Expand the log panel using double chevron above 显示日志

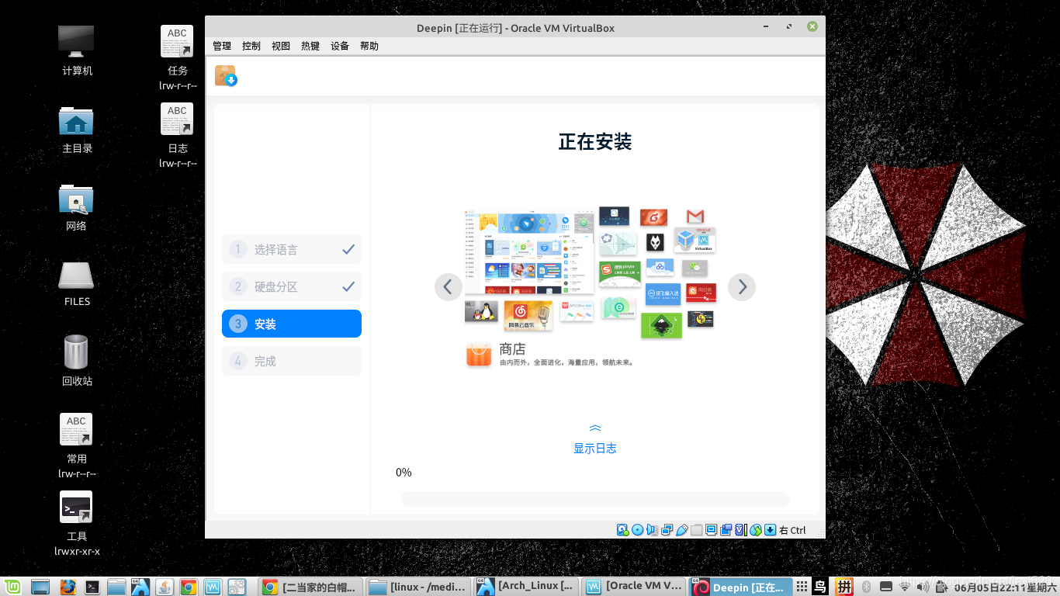595,428
